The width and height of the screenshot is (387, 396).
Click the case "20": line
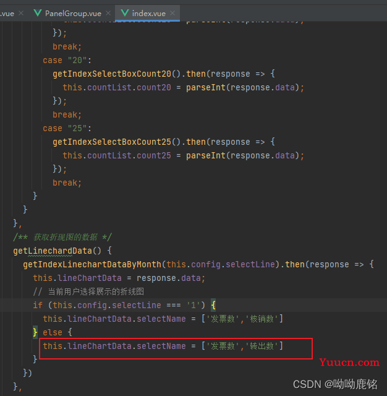pyautogui.click(x=67, y=61)
